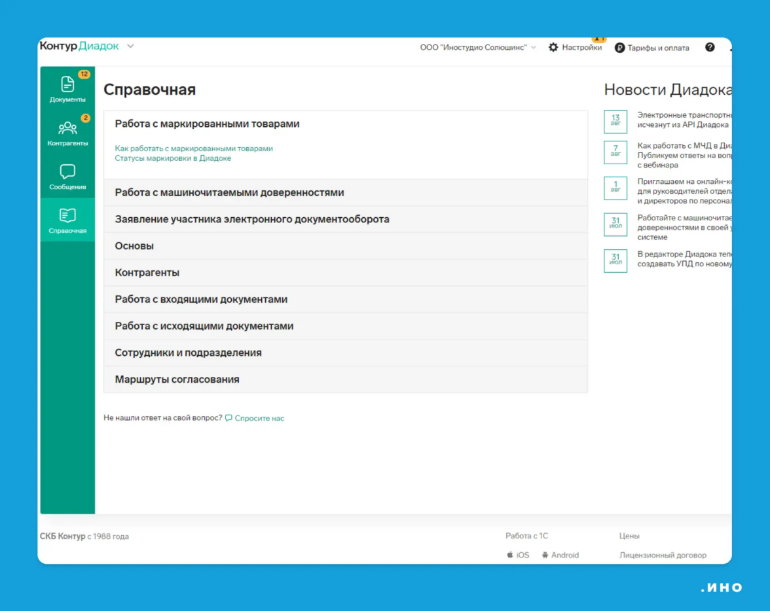Click the 31 июл badge beside В редакторе news
The image size is (770, 611).
click(615, 260)
